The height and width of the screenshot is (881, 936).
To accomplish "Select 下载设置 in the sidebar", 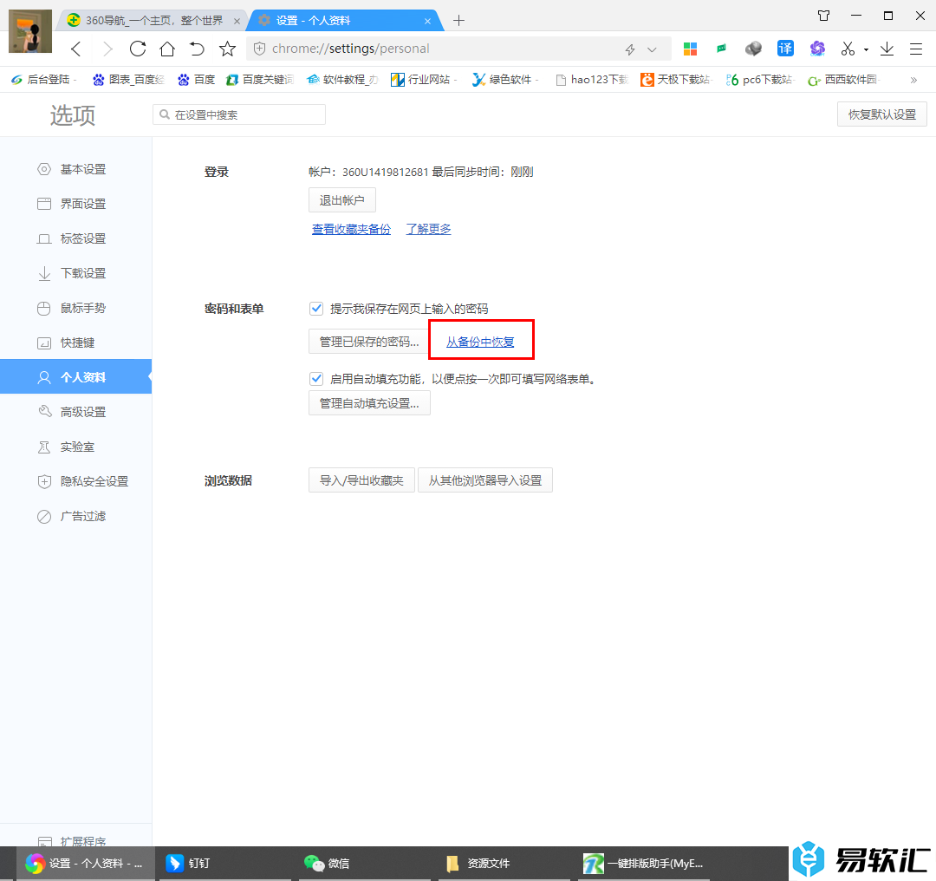I will [75, 273].
